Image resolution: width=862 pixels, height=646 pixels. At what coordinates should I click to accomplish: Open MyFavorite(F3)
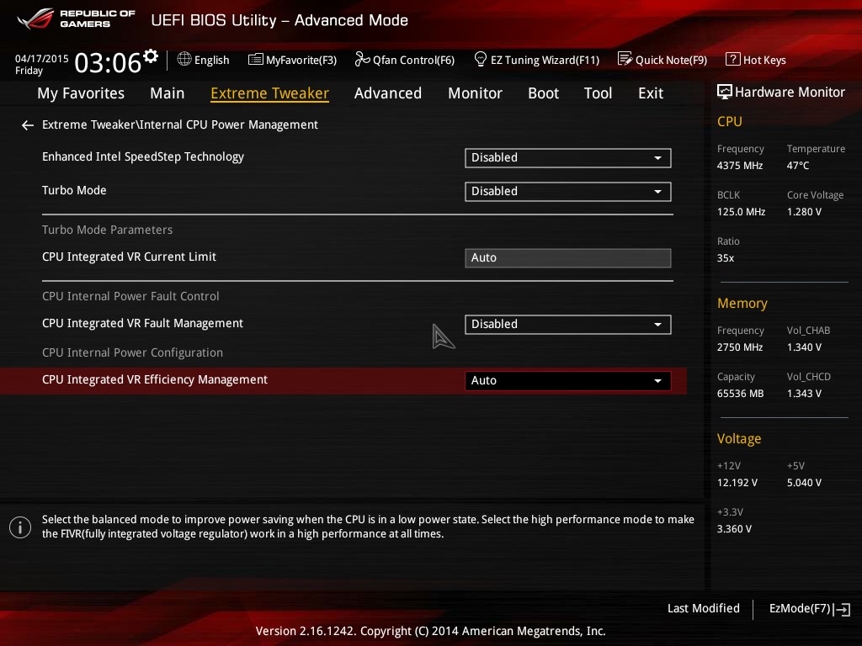point(292,60)
